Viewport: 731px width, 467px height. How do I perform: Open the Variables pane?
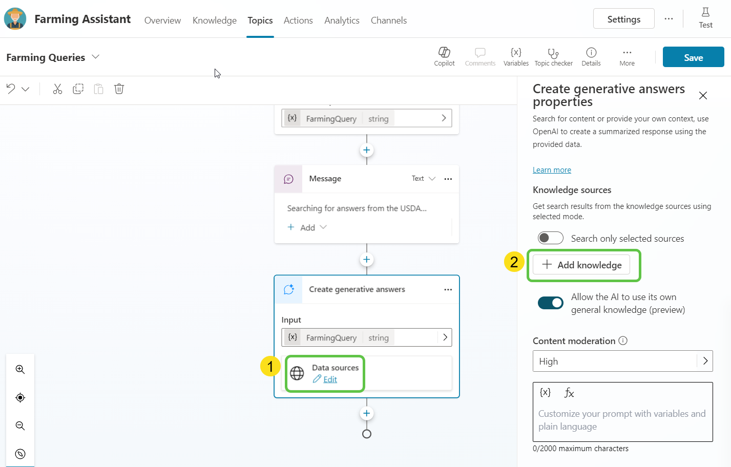click(516, 56)
